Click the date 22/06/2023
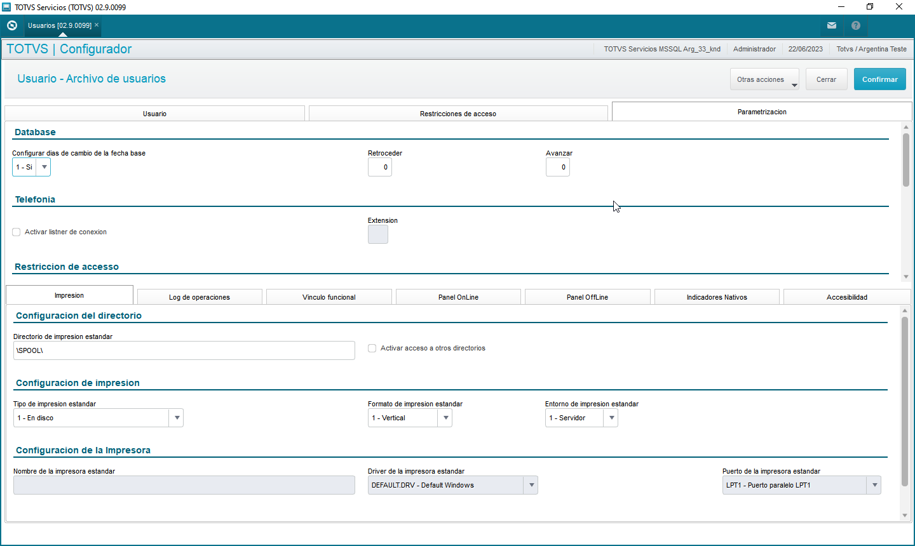915x546 pixels. point(806,49)
